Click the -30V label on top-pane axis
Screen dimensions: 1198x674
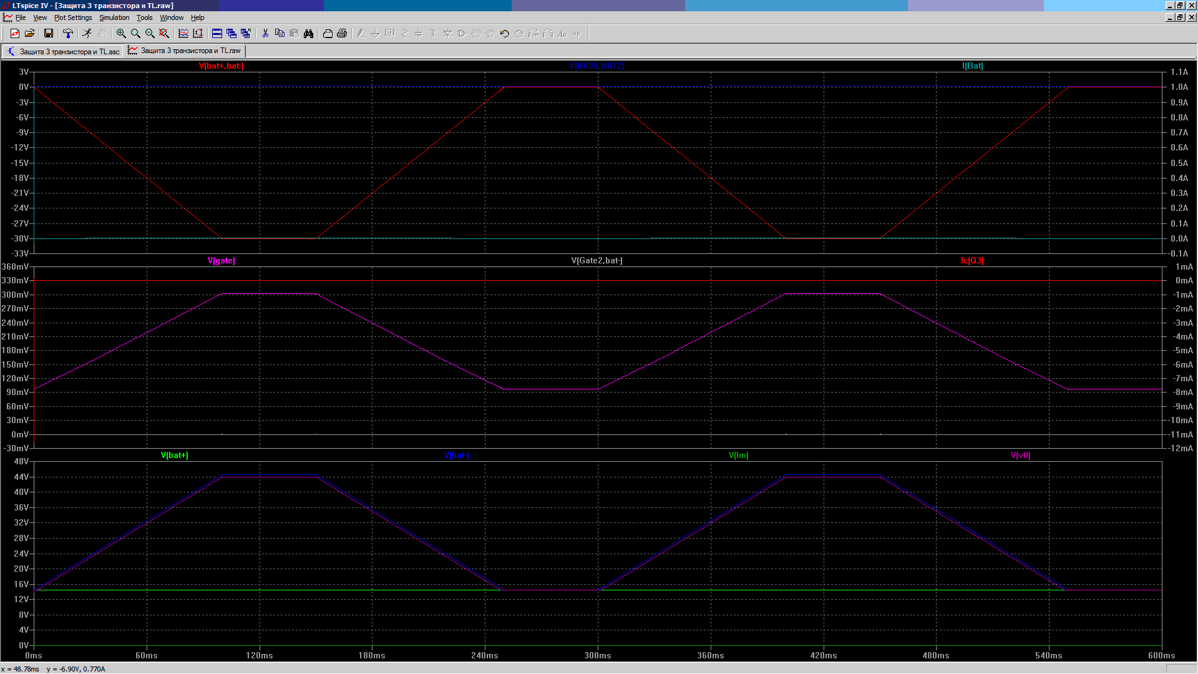pos(19,238)
